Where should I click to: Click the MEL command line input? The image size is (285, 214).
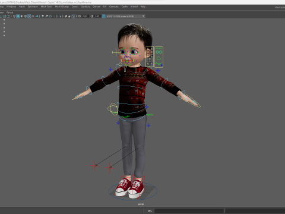click(x=189, y=210)
